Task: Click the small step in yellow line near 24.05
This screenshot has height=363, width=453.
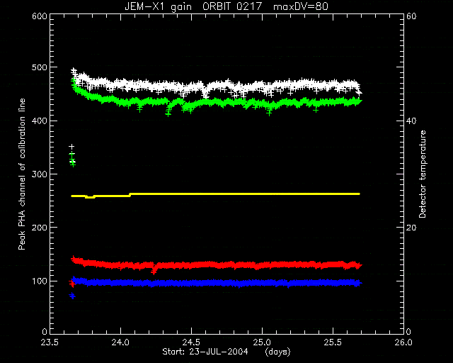Action: click(x=130, y=195)
